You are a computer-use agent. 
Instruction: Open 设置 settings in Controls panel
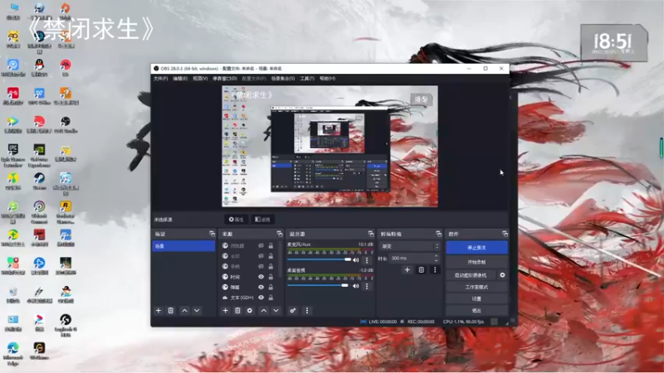point(476,298)
